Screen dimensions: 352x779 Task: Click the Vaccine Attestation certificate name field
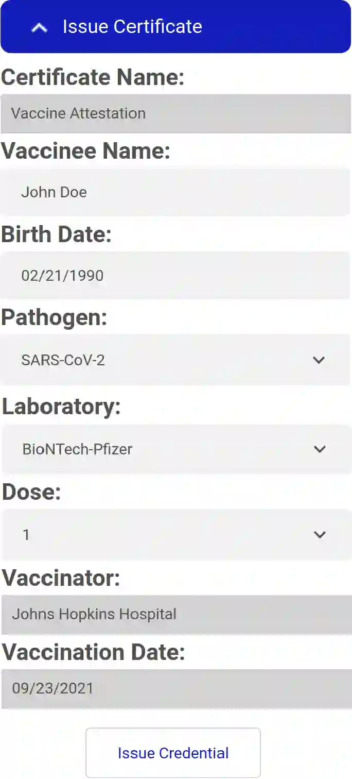click(x=175, y=113)
